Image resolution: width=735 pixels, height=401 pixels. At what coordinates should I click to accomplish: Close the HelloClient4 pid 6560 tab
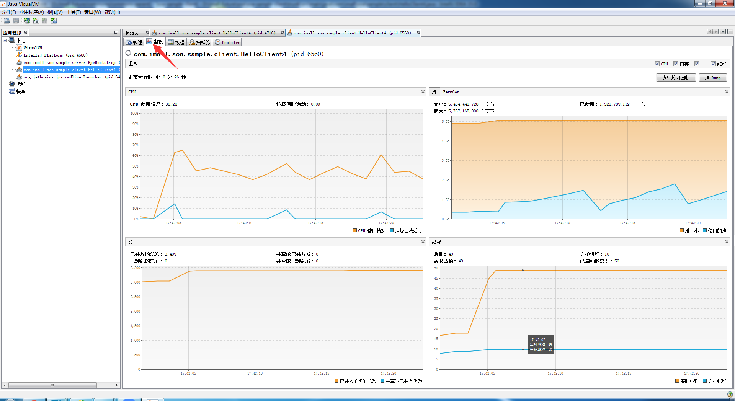418,33
